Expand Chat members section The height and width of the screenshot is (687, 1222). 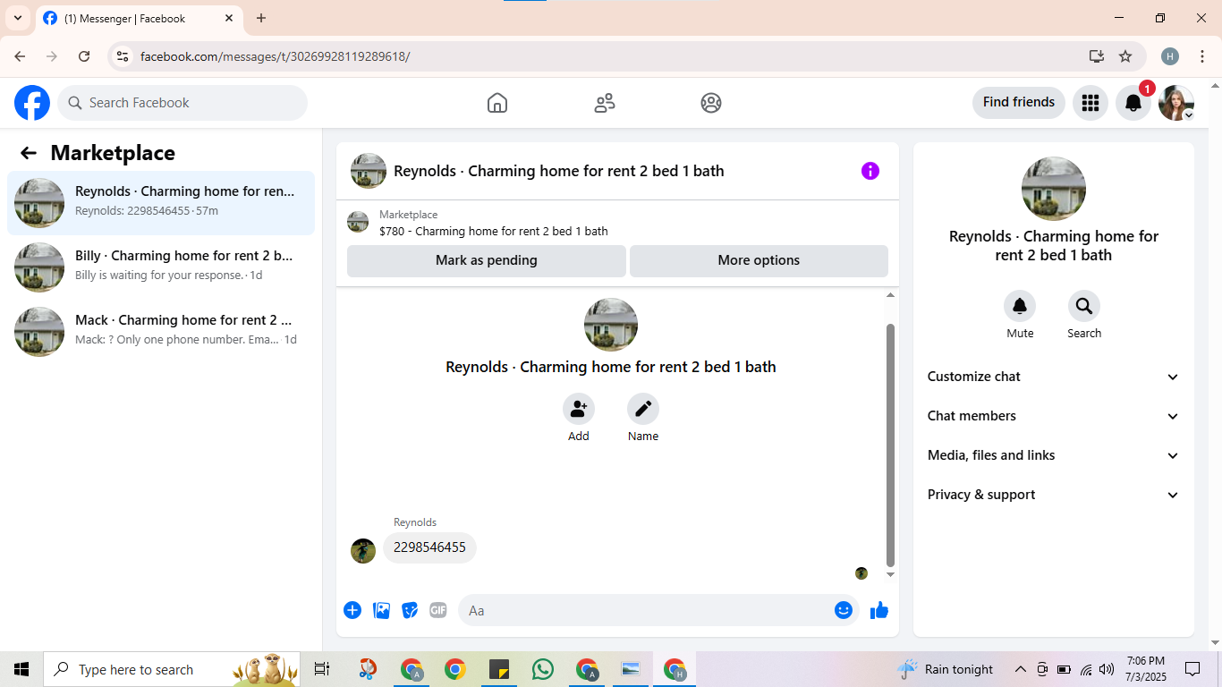(1054, 416)
